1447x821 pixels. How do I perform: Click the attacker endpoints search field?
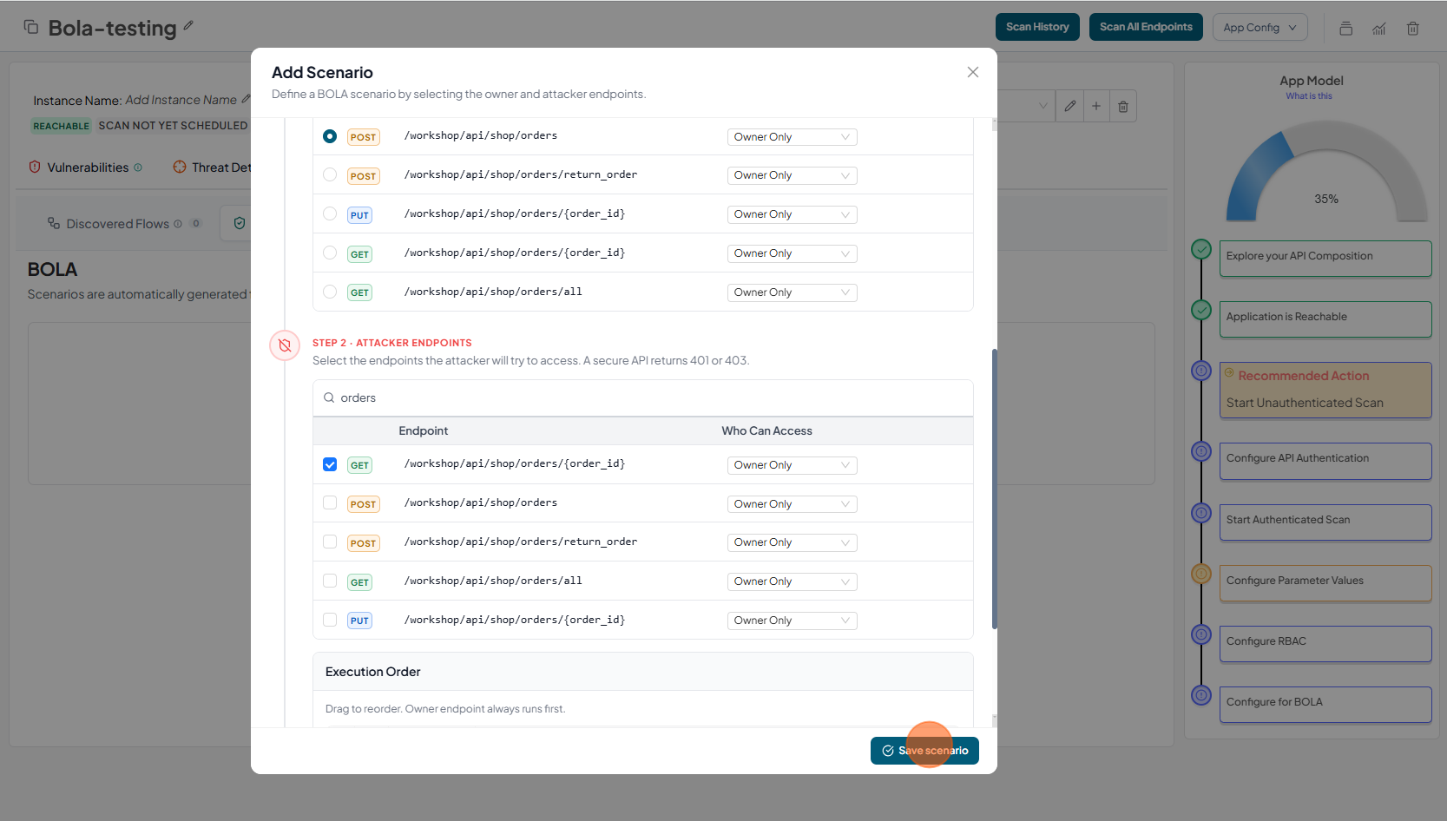click(642, 398)
